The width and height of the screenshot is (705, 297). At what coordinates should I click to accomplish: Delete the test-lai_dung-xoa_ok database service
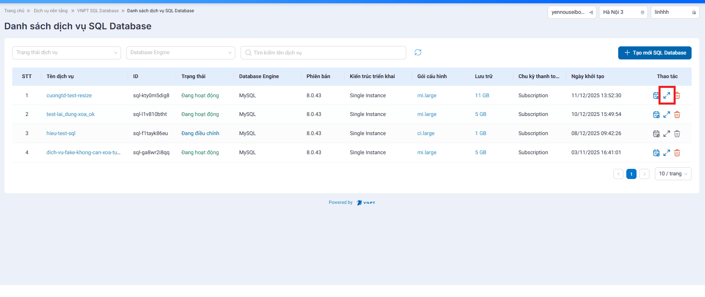click(x=677, y=115)
